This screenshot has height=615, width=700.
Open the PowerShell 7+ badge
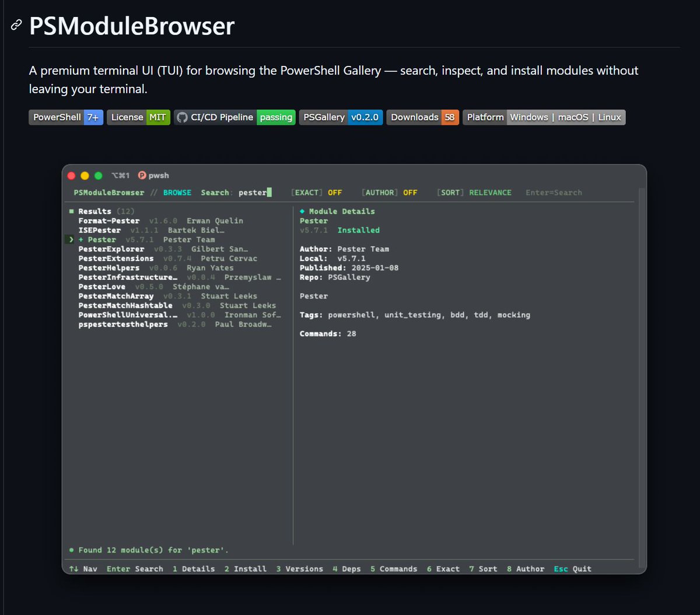pyautogui.click(x=66, y=117)
